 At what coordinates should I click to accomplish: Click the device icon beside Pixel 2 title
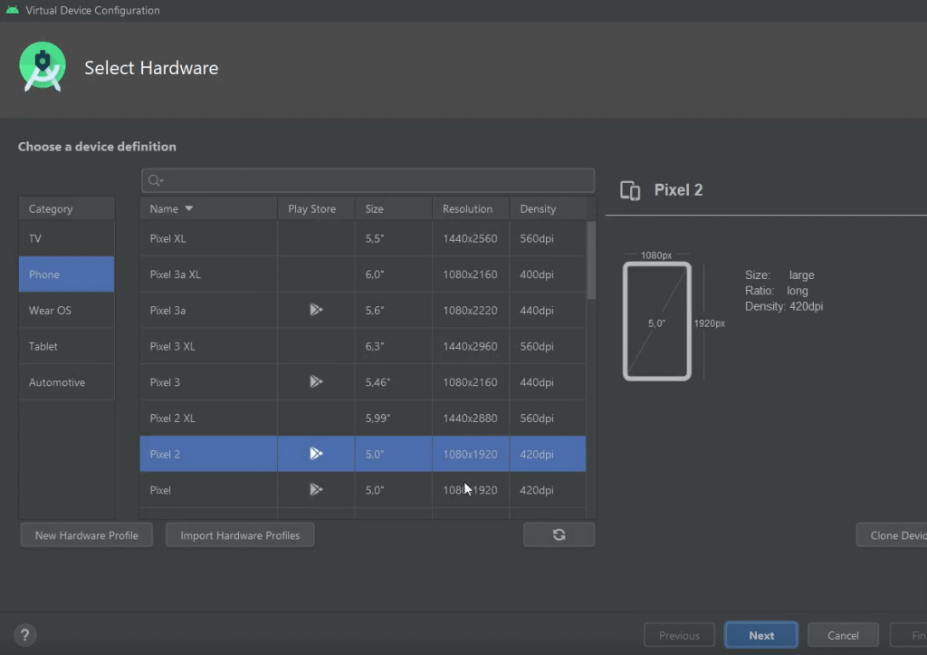(x=630, y=190)
